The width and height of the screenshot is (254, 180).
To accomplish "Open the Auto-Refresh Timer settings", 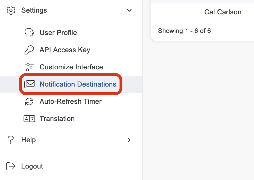I will 71,101.
